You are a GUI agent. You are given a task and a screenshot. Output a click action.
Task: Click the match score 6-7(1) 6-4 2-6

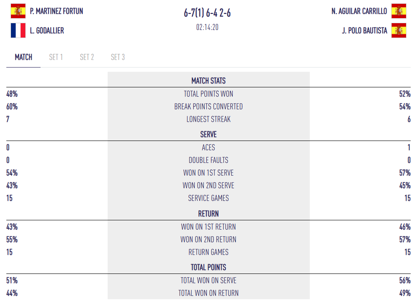(x=207, y=13)
